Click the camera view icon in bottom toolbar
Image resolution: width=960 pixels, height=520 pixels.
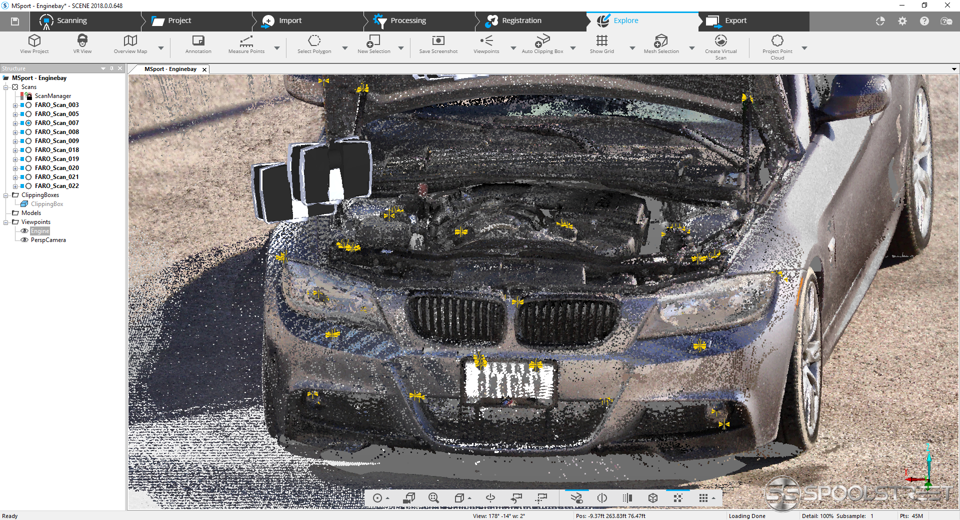[x=409, y=498]
